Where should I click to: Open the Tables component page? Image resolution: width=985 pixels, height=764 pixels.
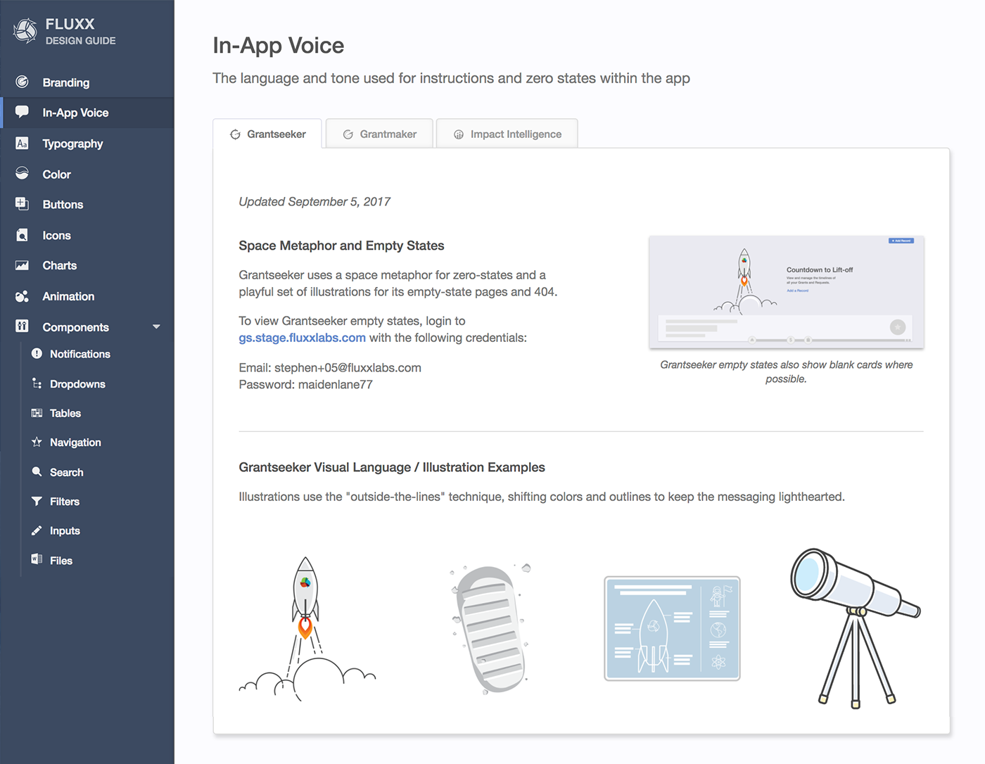[x=65, y=414]
